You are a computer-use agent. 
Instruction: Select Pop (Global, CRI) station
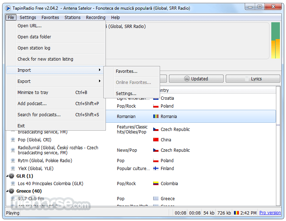35,140
